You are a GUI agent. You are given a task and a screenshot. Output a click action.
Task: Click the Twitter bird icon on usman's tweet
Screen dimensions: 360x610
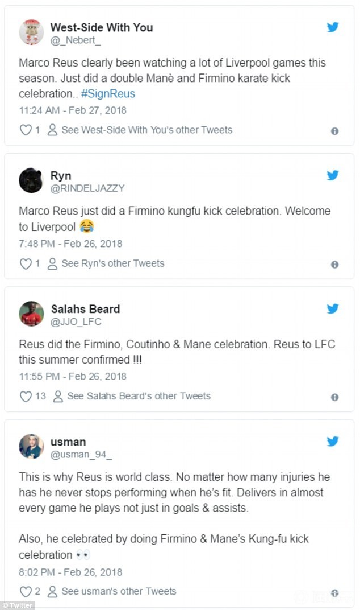coord(333,441)
